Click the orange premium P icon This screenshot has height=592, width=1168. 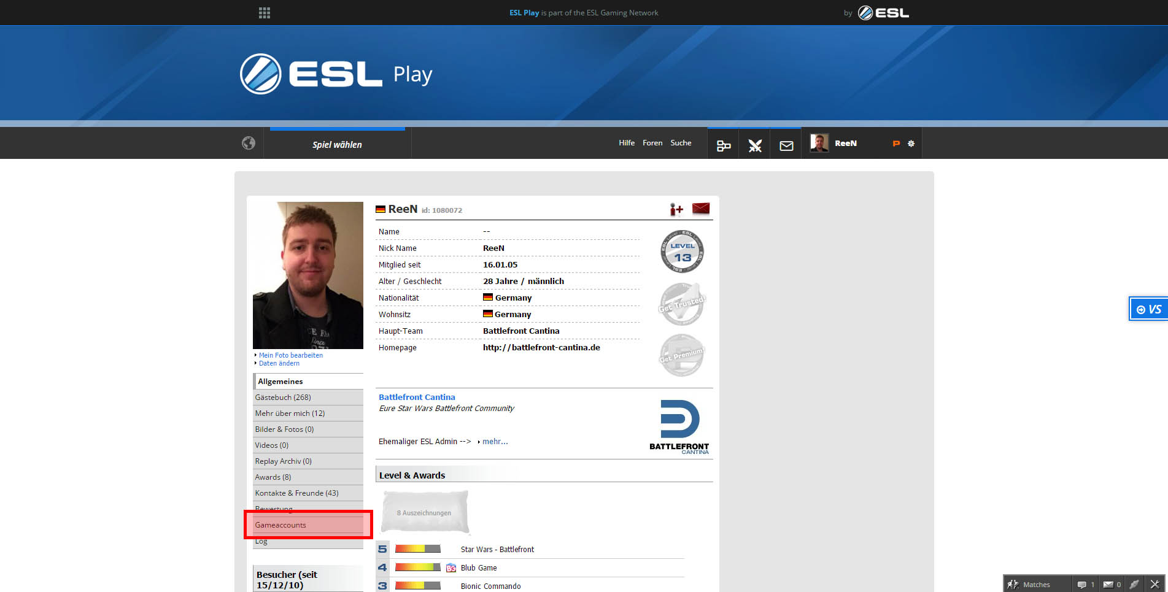point(896,144)
